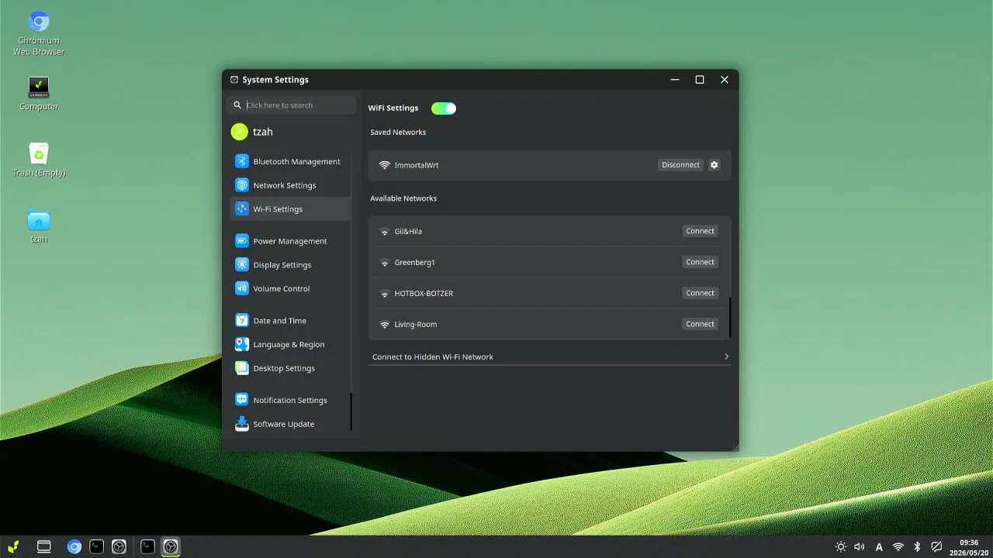
Task: Disconnect from the ImmortalWrt network
Action: (x=680, y=164)
